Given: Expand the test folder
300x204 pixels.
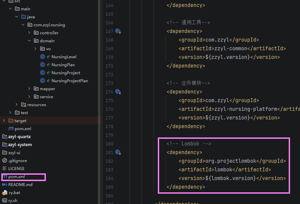Looking at the screenshot, I should pos(10,112).
